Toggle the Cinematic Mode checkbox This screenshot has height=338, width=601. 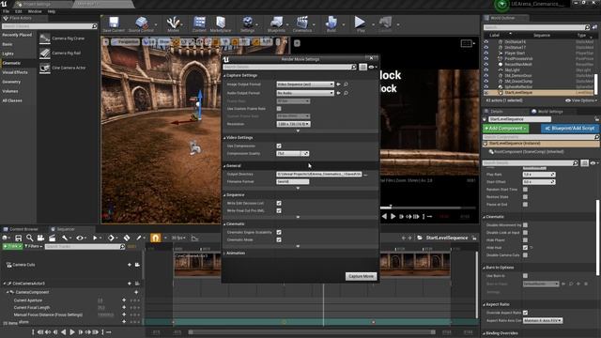tap(279, 240)
